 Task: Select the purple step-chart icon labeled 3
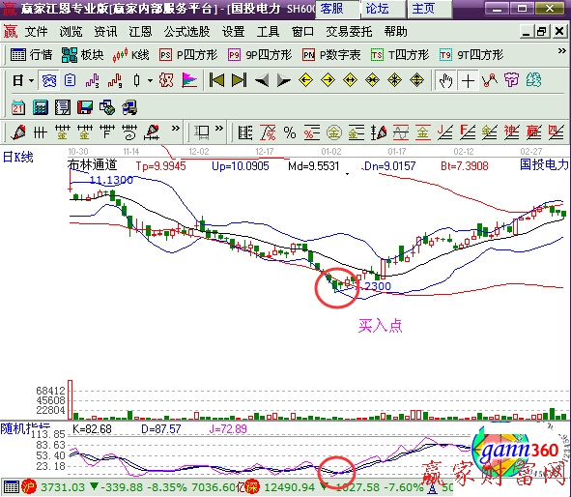click(93, 80)
